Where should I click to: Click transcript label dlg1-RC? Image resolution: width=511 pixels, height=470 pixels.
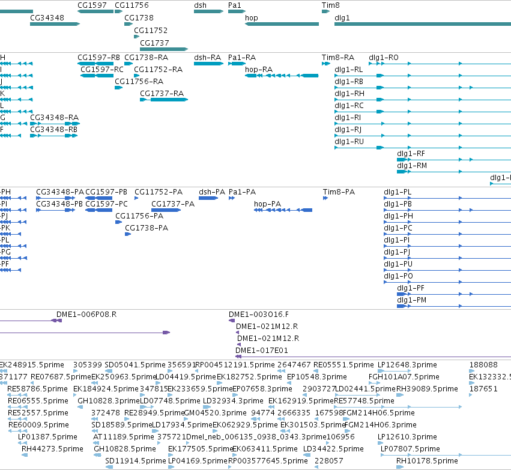tap(349, 106)
